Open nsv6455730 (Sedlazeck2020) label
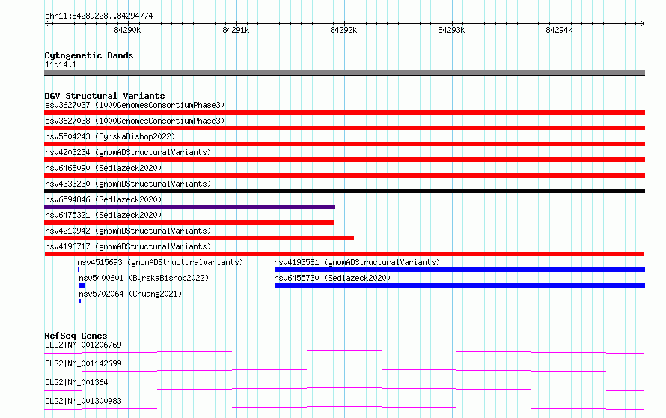The width and height of the screenshot is (666, 418). coord(332,278)
